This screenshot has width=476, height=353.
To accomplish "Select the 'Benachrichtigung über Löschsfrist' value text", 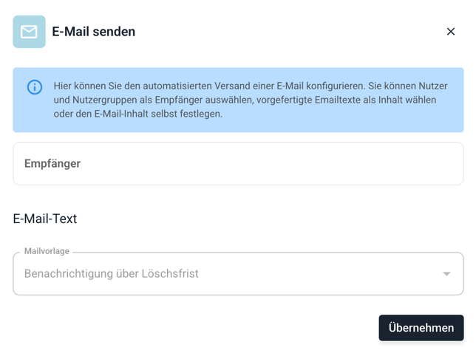I will [x=112, y=274].
